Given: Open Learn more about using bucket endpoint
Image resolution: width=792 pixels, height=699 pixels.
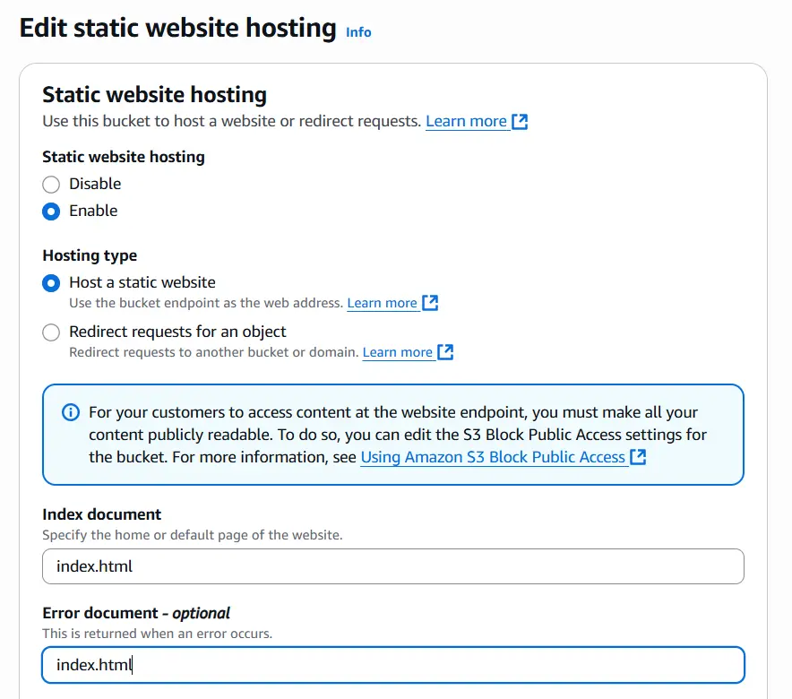Looking at the screenshot, I should coord(382,303).
